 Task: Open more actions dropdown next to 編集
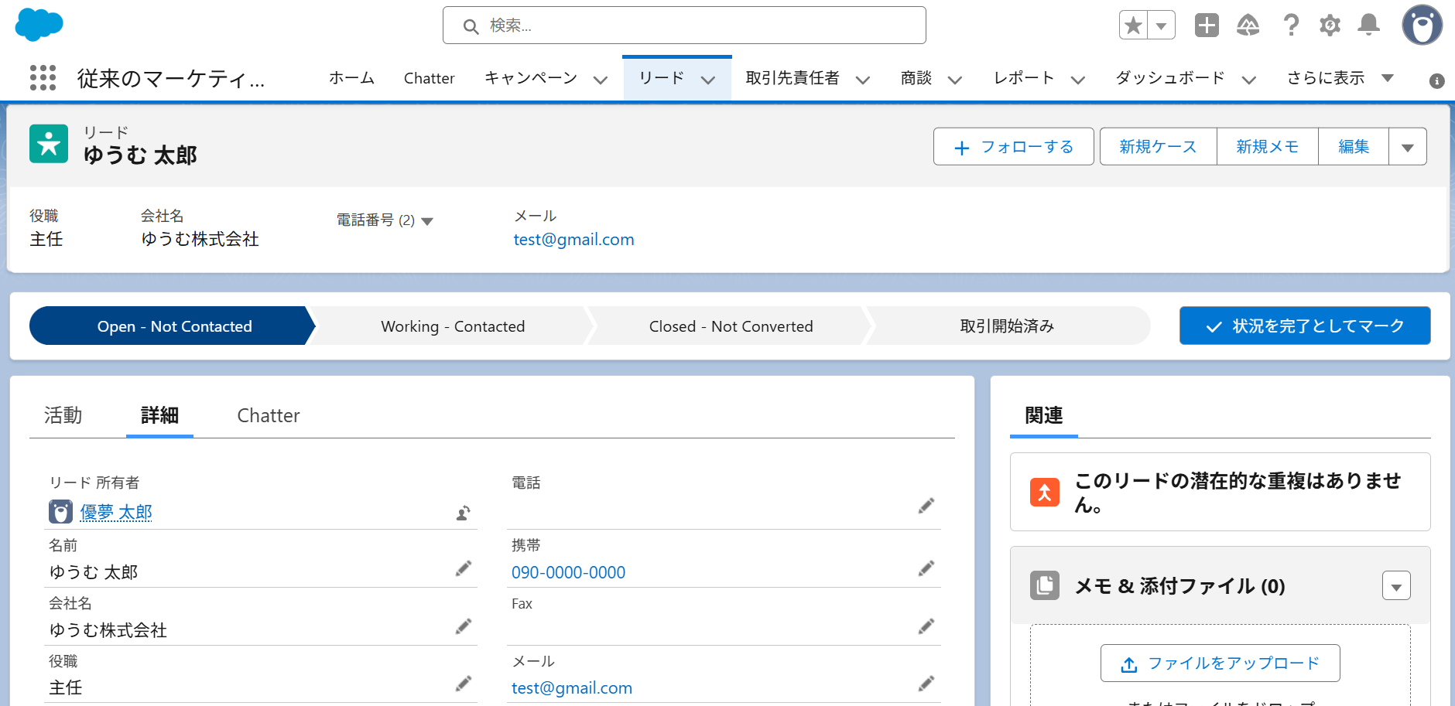[1407, 147]
